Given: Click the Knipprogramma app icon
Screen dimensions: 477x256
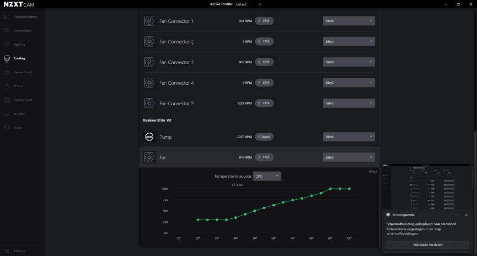Looking at the screenshot, I should (388, 215).
